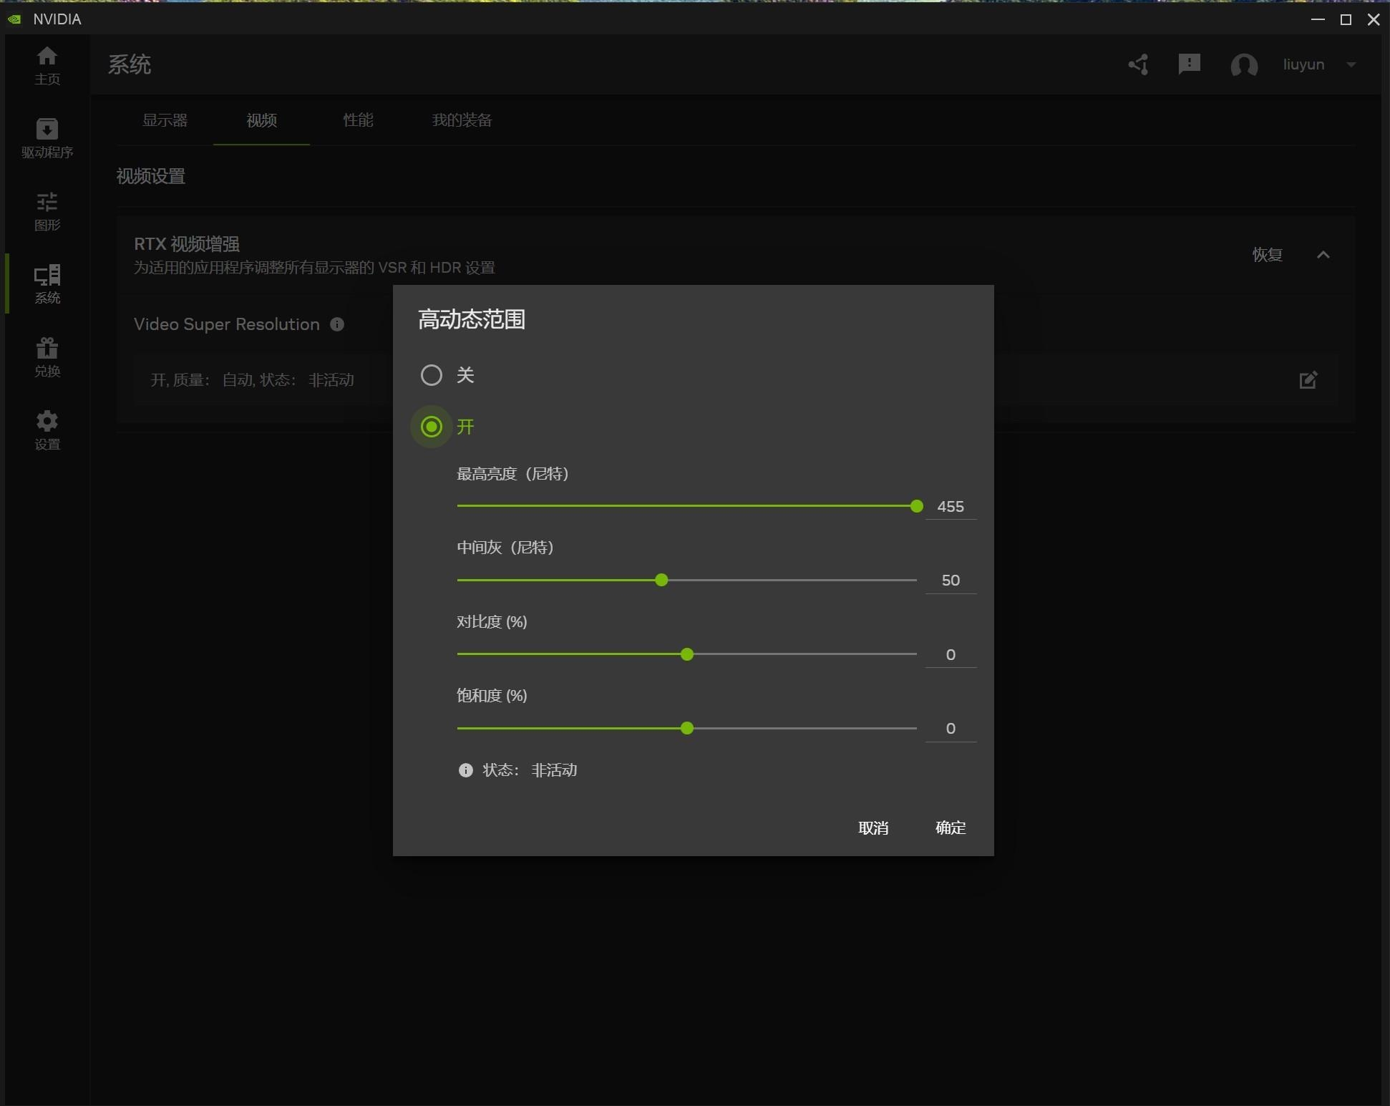Click the edit icon for Video Super Resolution
Image resolution: width=1390 pixels, height=1106 pixels.
[x=1308, y=379]
